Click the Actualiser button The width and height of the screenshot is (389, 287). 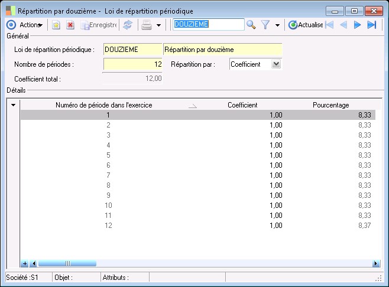click(x=306, y=25)
